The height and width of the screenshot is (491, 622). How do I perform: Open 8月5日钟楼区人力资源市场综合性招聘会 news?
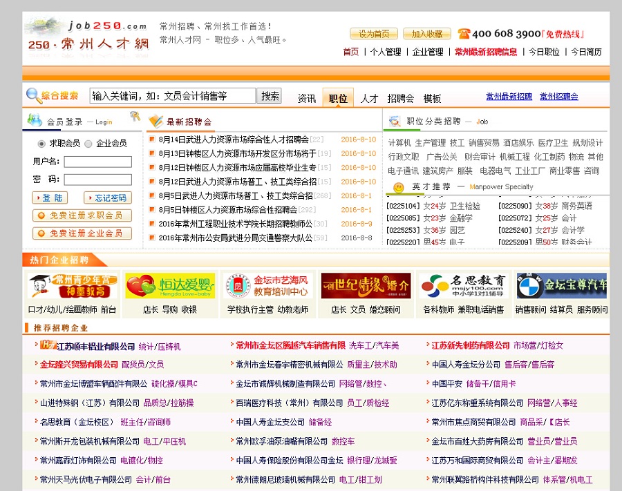pyautogui.click(x=227, y=210)
